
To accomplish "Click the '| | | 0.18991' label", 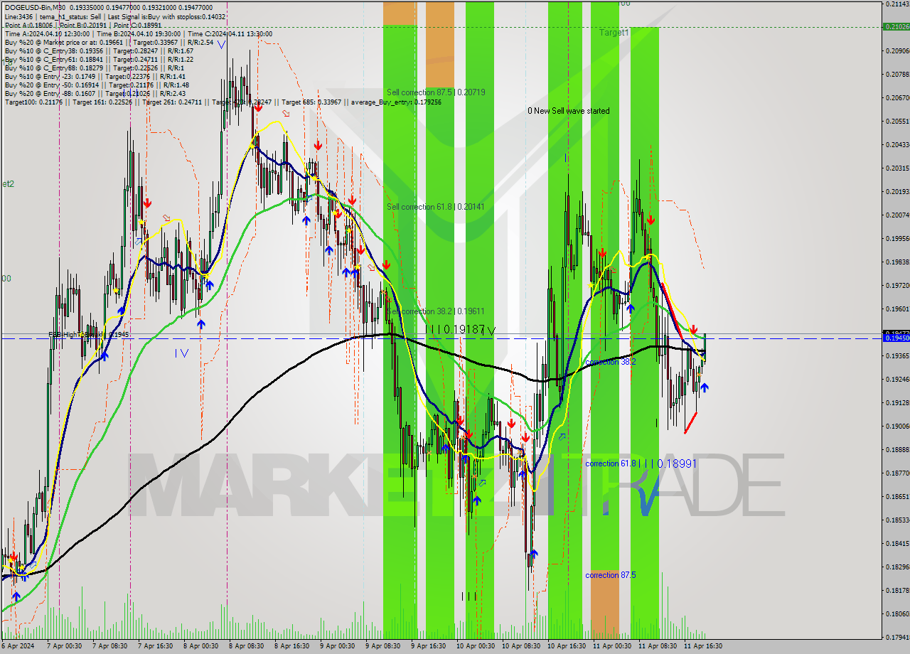I will (x=668, y=463).
